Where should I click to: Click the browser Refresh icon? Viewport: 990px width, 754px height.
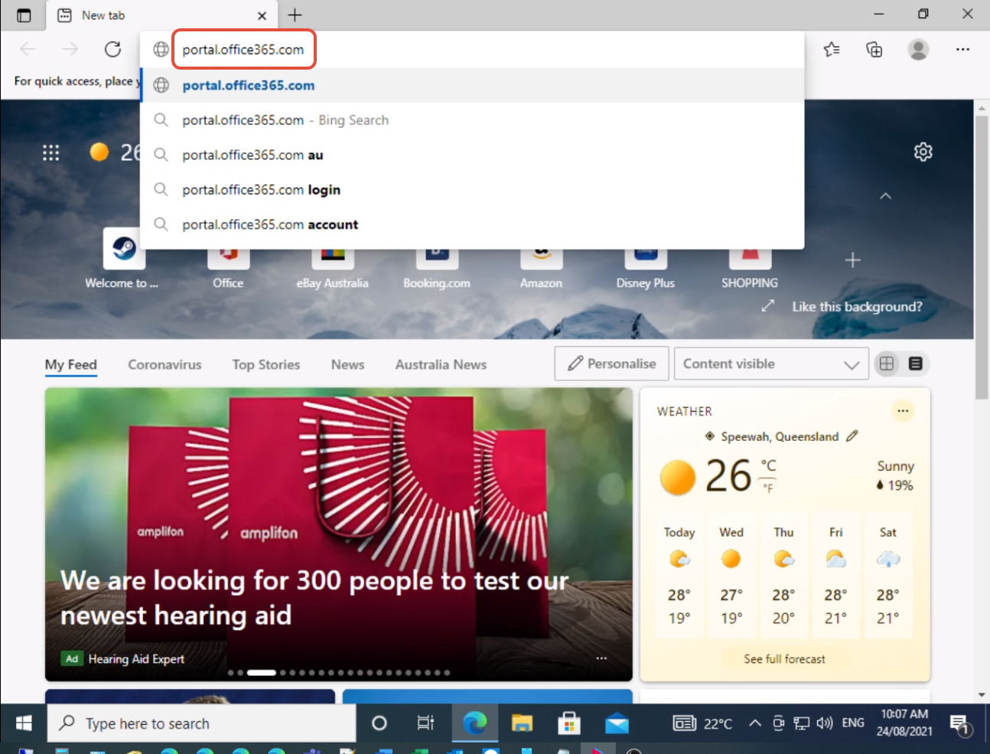112,50
